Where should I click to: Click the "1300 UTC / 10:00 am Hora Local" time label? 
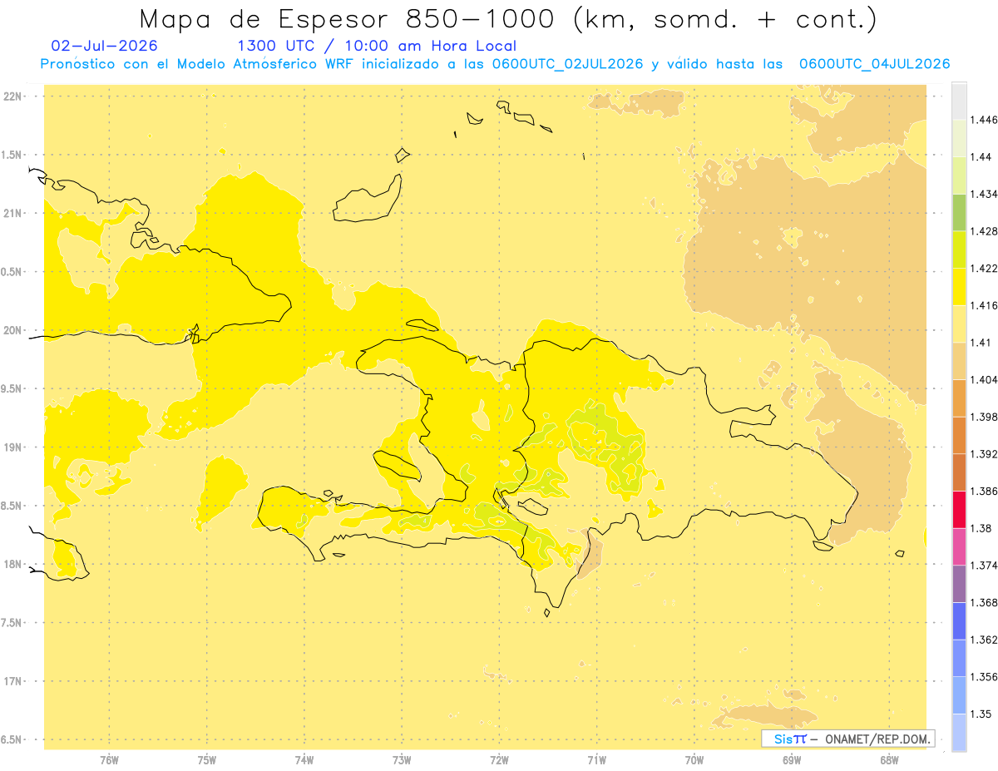point(377,47)
